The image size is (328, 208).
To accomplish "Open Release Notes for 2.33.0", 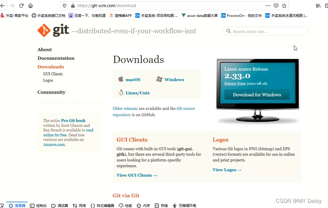I will [x=235, y=84].
